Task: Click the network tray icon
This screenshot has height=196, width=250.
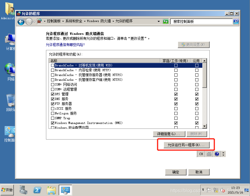Action: click(216, 190)
